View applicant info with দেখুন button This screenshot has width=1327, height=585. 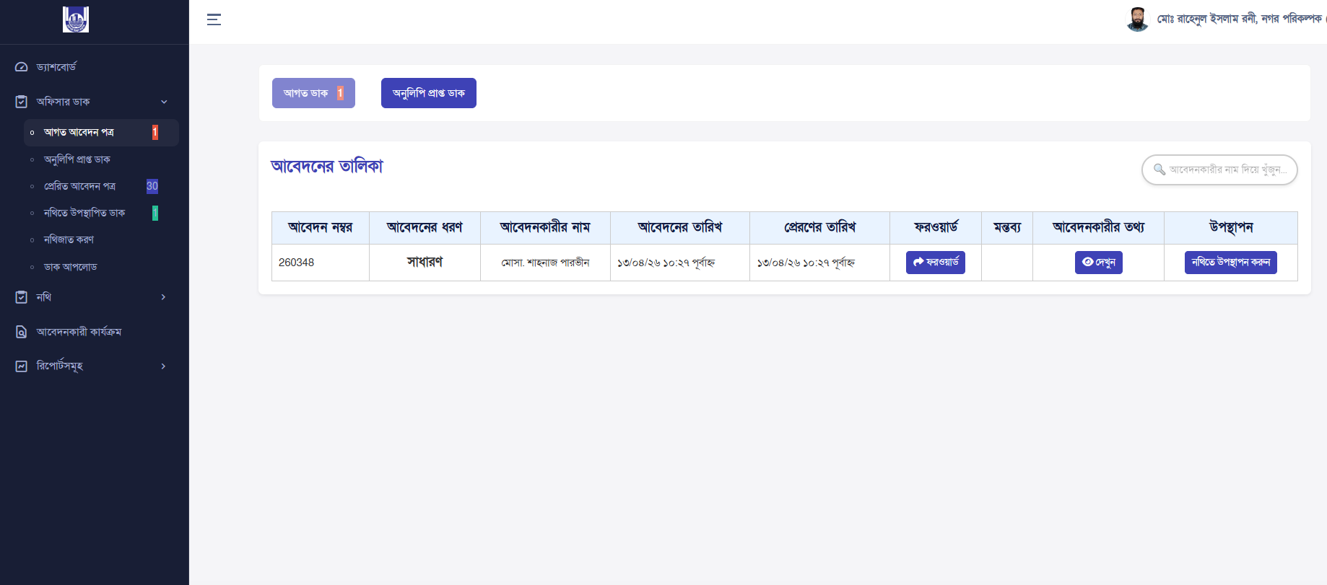tap(1098, 263)
